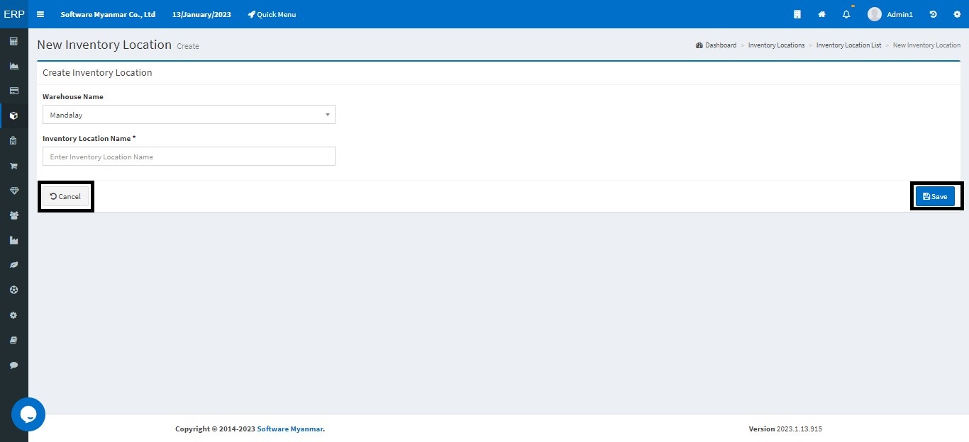Viewport: 969px width, 442px height.
Task: Click the Version 2023.1.13.915 text
Action: pos(785,429)
